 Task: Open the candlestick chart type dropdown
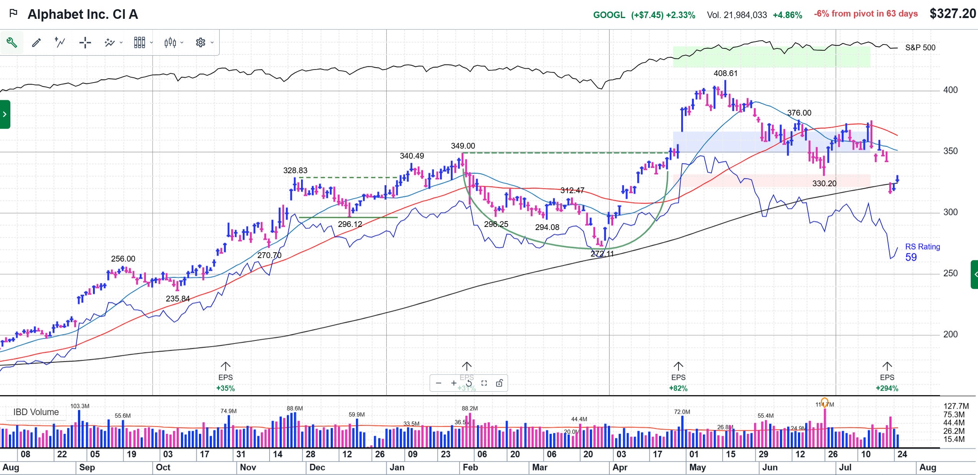pyautogui.click(x=174, y=42)
